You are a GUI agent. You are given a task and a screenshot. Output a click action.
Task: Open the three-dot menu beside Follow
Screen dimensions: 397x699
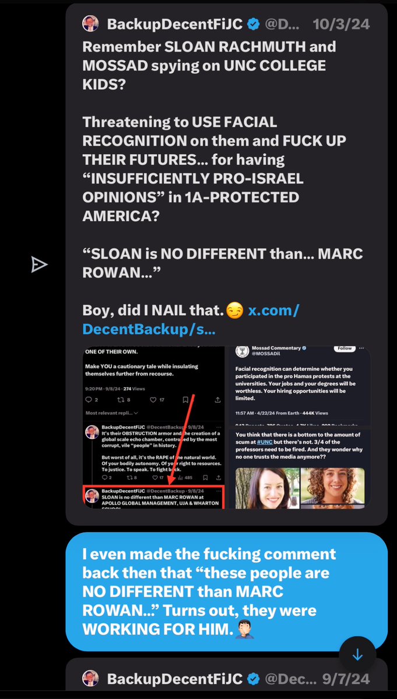tap(362, 349)
